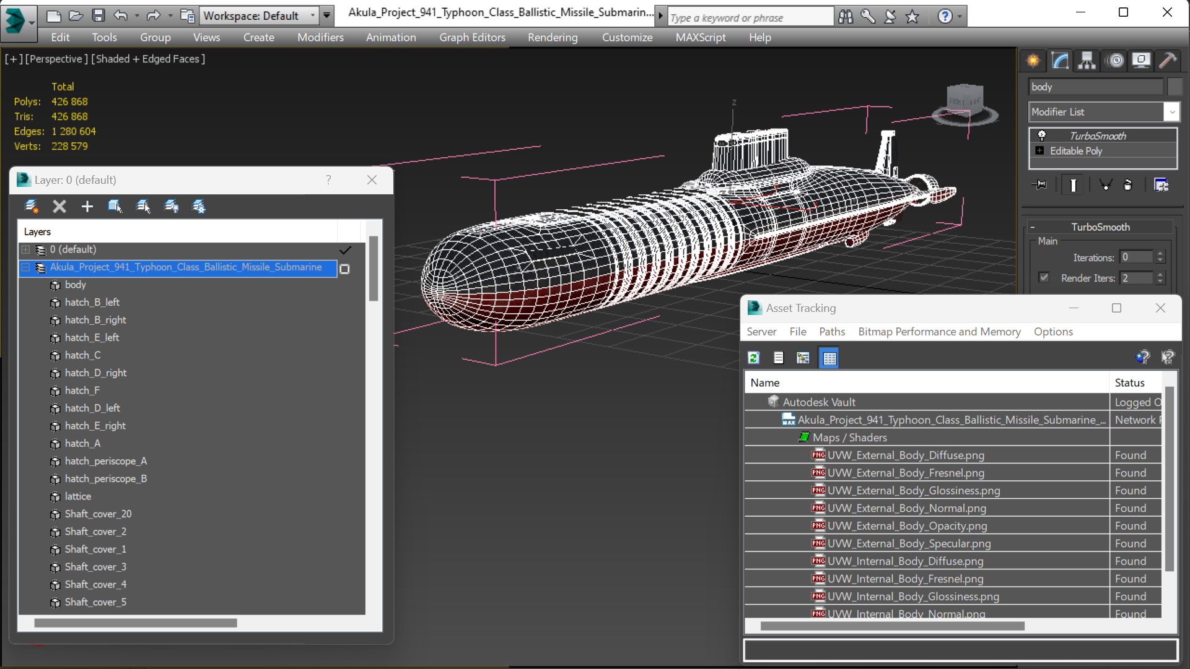
Task: Click the Status column header in Asset Tracking
Action: coord(1135,382)
